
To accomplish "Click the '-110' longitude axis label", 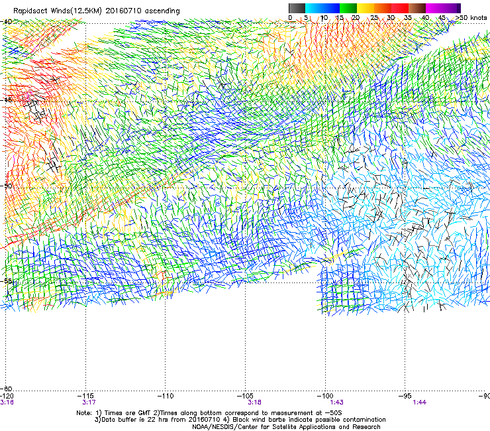I will coord(165,396).
